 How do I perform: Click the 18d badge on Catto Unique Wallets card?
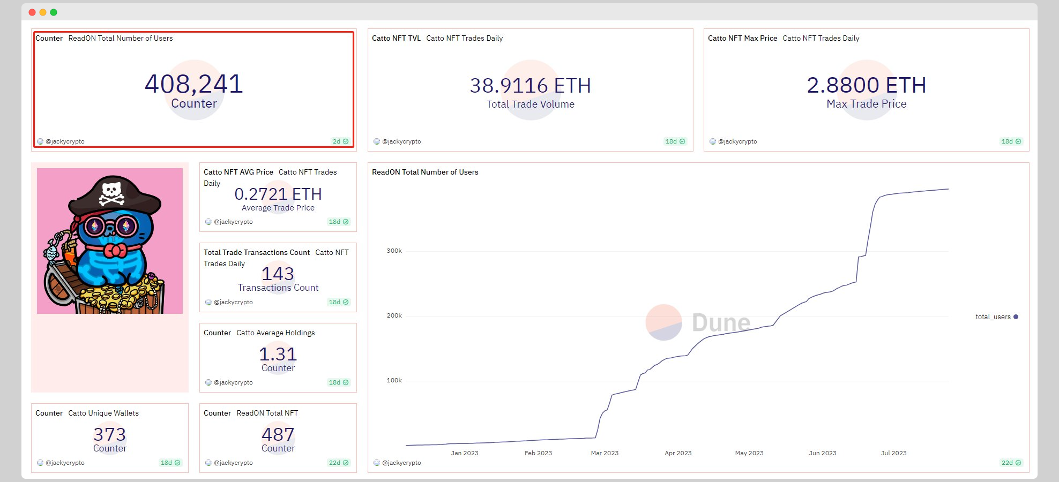click(x=170, y=463)
